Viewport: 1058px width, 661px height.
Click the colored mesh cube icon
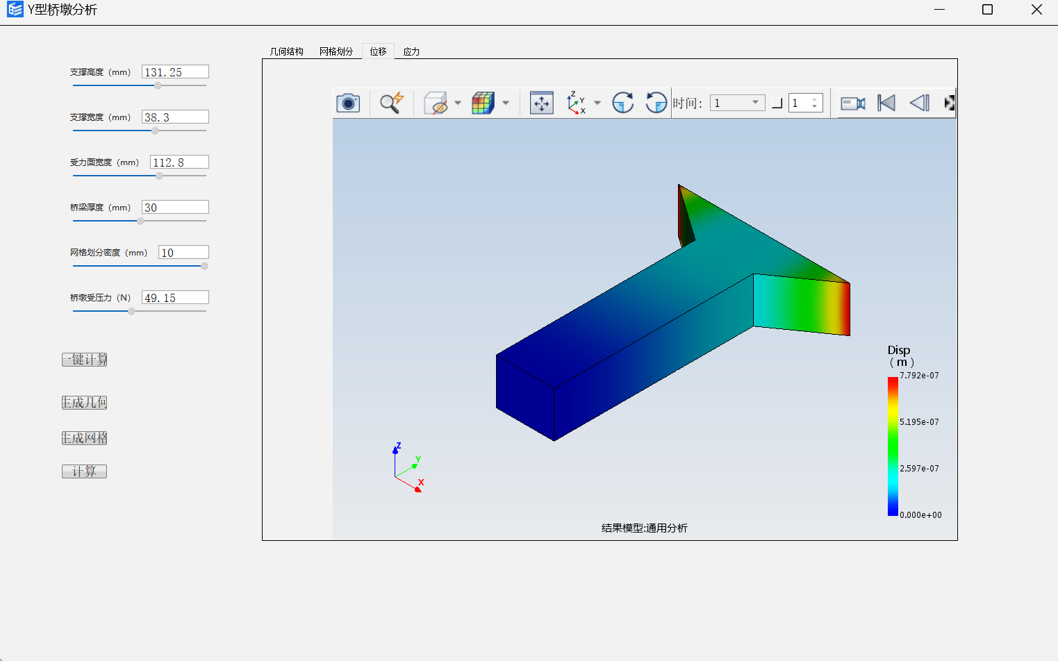tap(483, 103)
